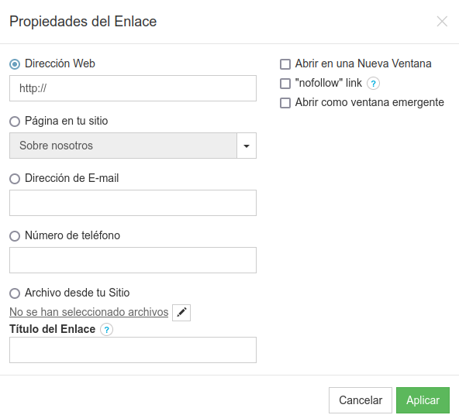
Task: Focus the http:// web address field
Action: point(133,88)
